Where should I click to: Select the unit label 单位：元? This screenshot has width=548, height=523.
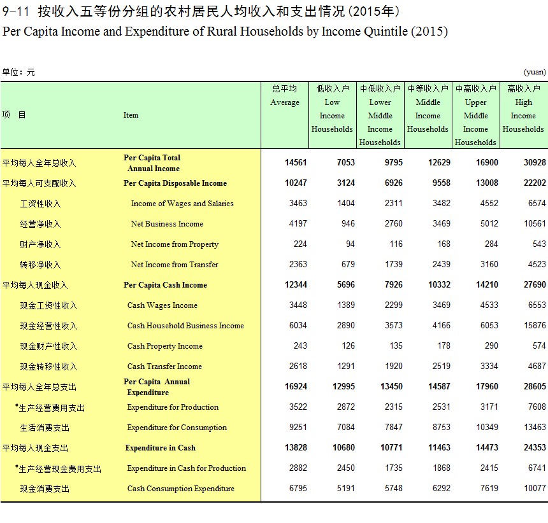18,73
